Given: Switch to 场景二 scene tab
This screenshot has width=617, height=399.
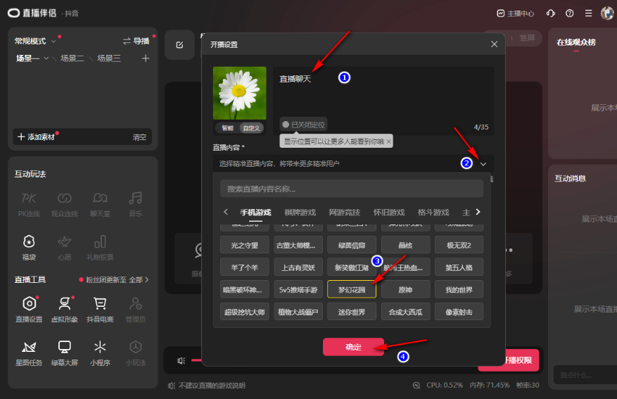Looking at the screenshot, I should pos(72,58).
